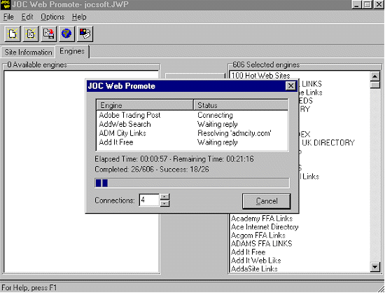Select the Adobe Trading Post row
The image size is (385, 293).
192,115
